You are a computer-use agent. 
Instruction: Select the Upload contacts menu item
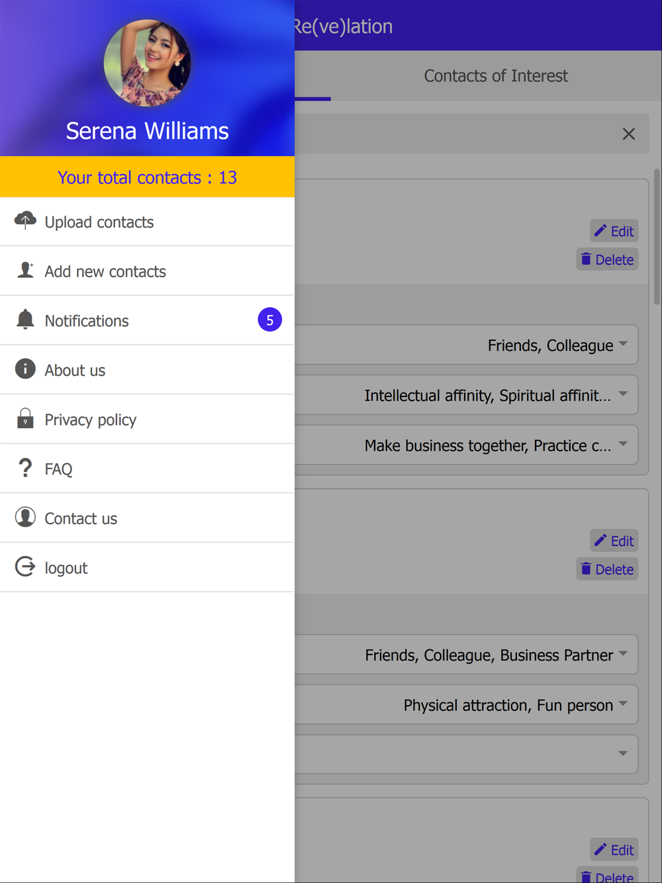click(x=99, y=222)
